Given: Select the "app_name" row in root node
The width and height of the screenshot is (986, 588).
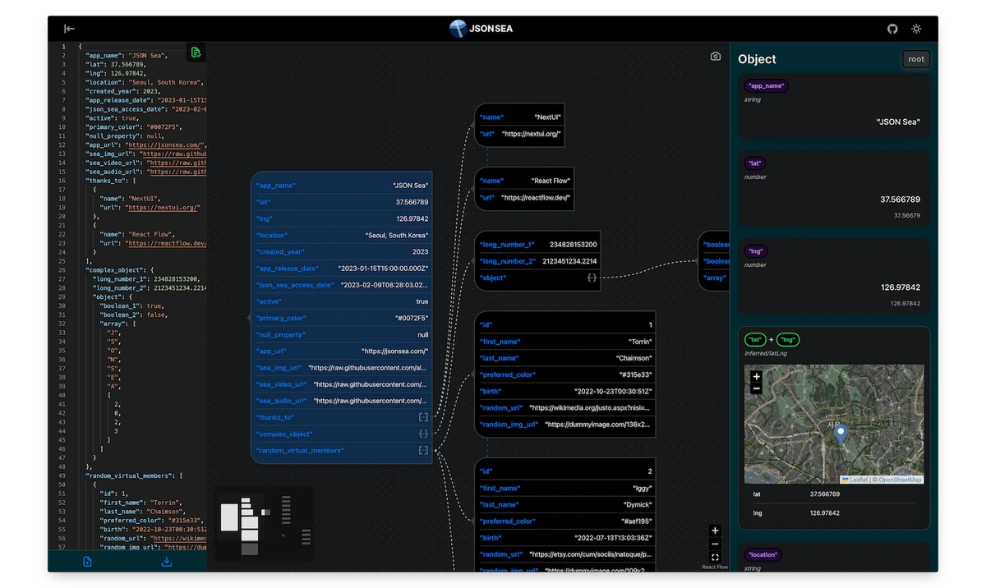Looking at the screenshot, I should 341,186.
